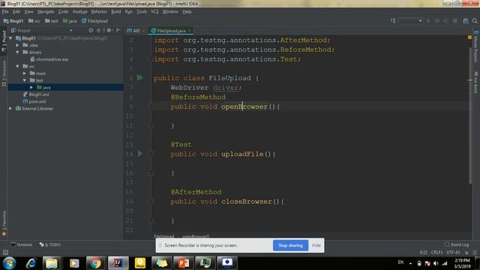Close the FileUpload.java tab
480x270 pixels.
pos(190,31)
